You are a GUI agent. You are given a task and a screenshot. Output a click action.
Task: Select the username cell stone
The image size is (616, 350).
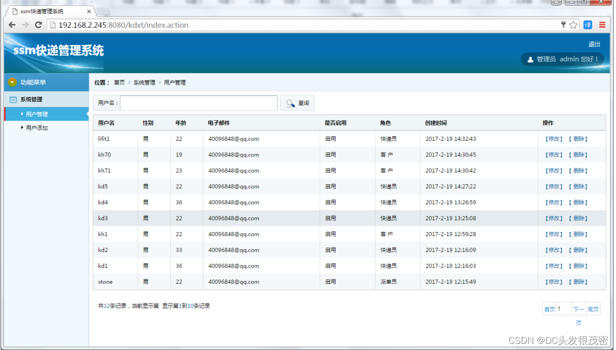[105, 282]
